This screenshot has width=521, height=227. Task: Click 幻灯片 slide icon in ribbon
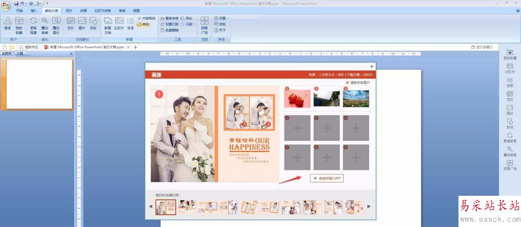tap(119, 23)
